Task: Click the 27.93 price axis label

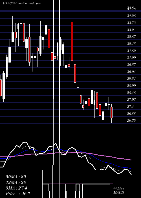Action: coord(131,100)
